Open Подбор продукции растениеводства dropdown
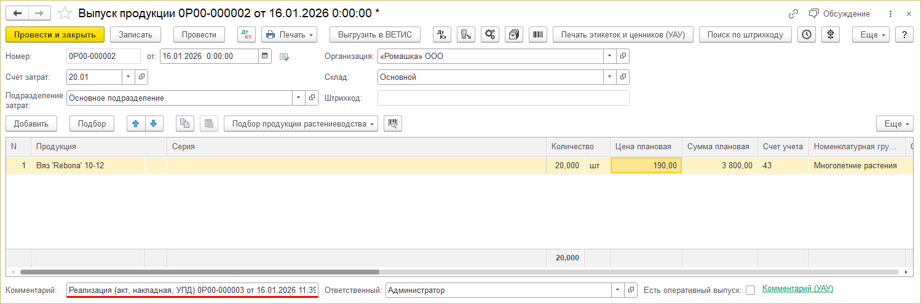Screen dimensions: 921x304 [x=301, y=123]
